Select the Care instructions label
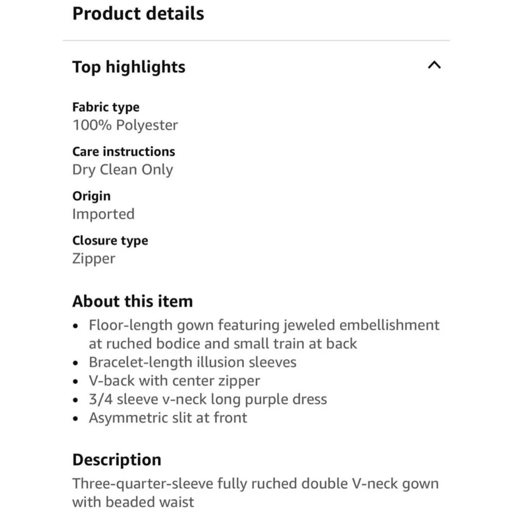513x513 pixels. pyautogui.click(x=123, y=152)
